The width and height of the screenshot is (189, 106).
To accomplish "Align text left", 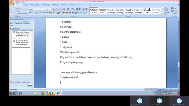I will click(x=64, y=13).
